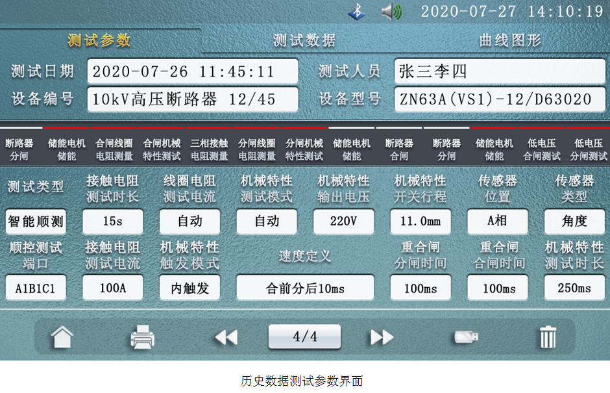Open the 15s contact resistance duration selector
The height and width of the screenshot is (393, 610).
coord(112,222)
